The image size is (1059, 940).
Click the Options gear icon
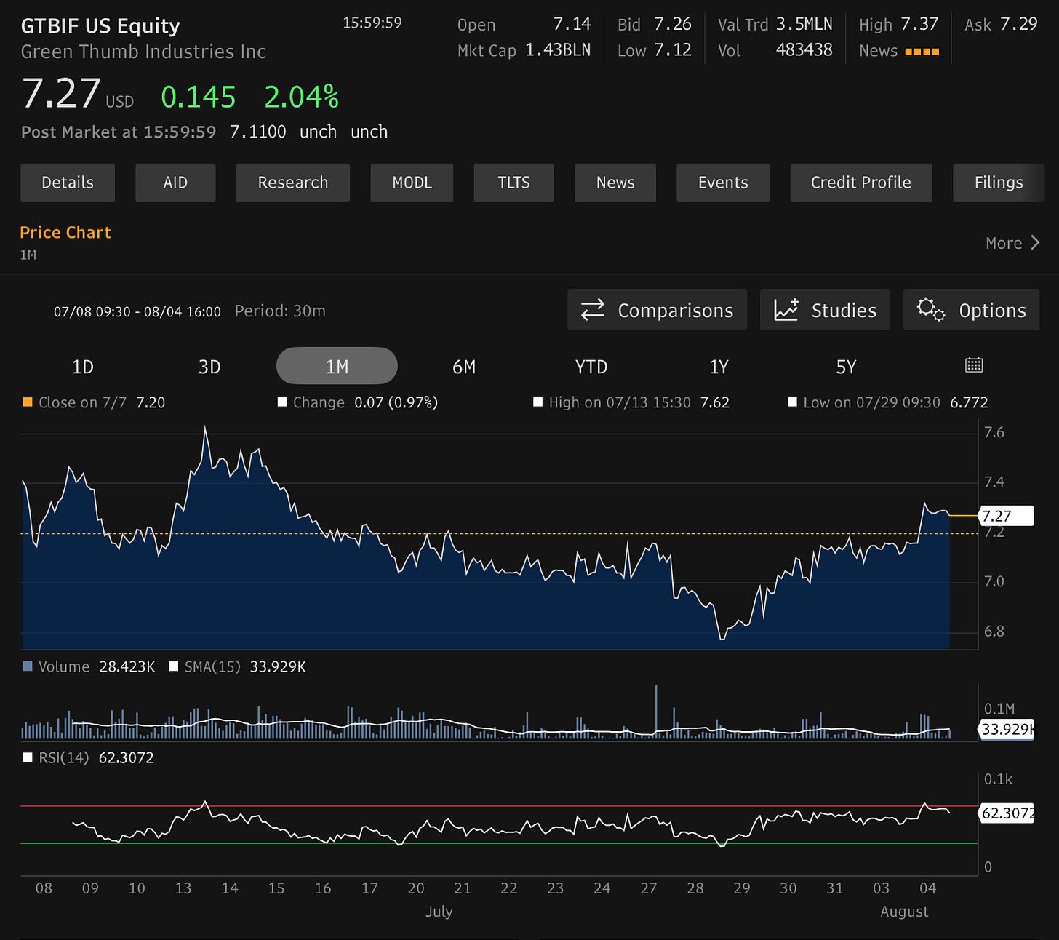pyautogui.click(x=930, y=310)
